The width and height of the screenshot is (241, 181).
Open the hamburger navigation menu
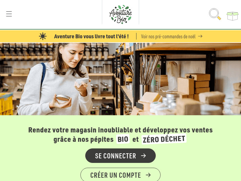9,14
